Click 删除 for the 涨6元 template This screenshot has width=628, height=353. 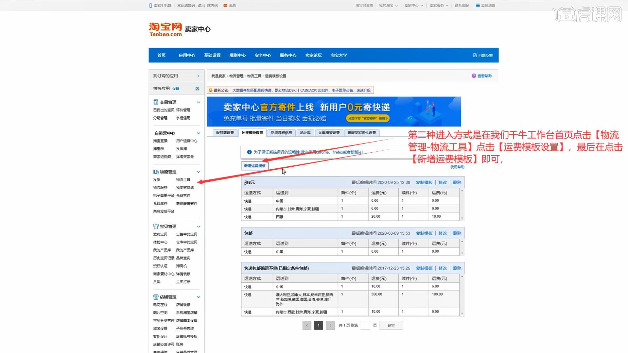coord(457,182)
